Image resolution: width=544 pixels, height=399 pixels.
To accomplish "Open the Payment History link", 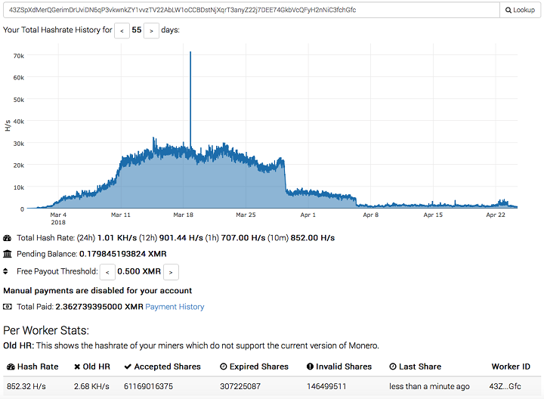I will (x=175, y=307).
